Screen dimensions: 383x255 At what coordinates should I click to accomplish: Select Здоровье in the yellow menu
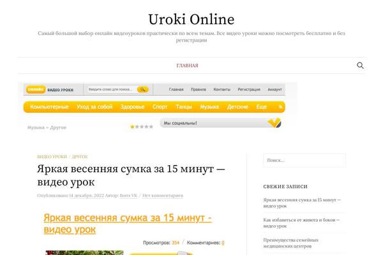132,107
